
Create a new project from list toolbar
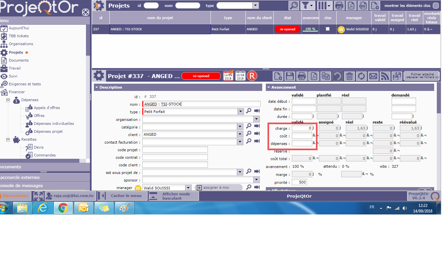[x=375, y=6]
